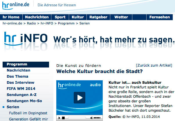This screenshot has height=121, width=175.
Task: Open the Kultur navigation tab
Action: click(x=78, y=17)
